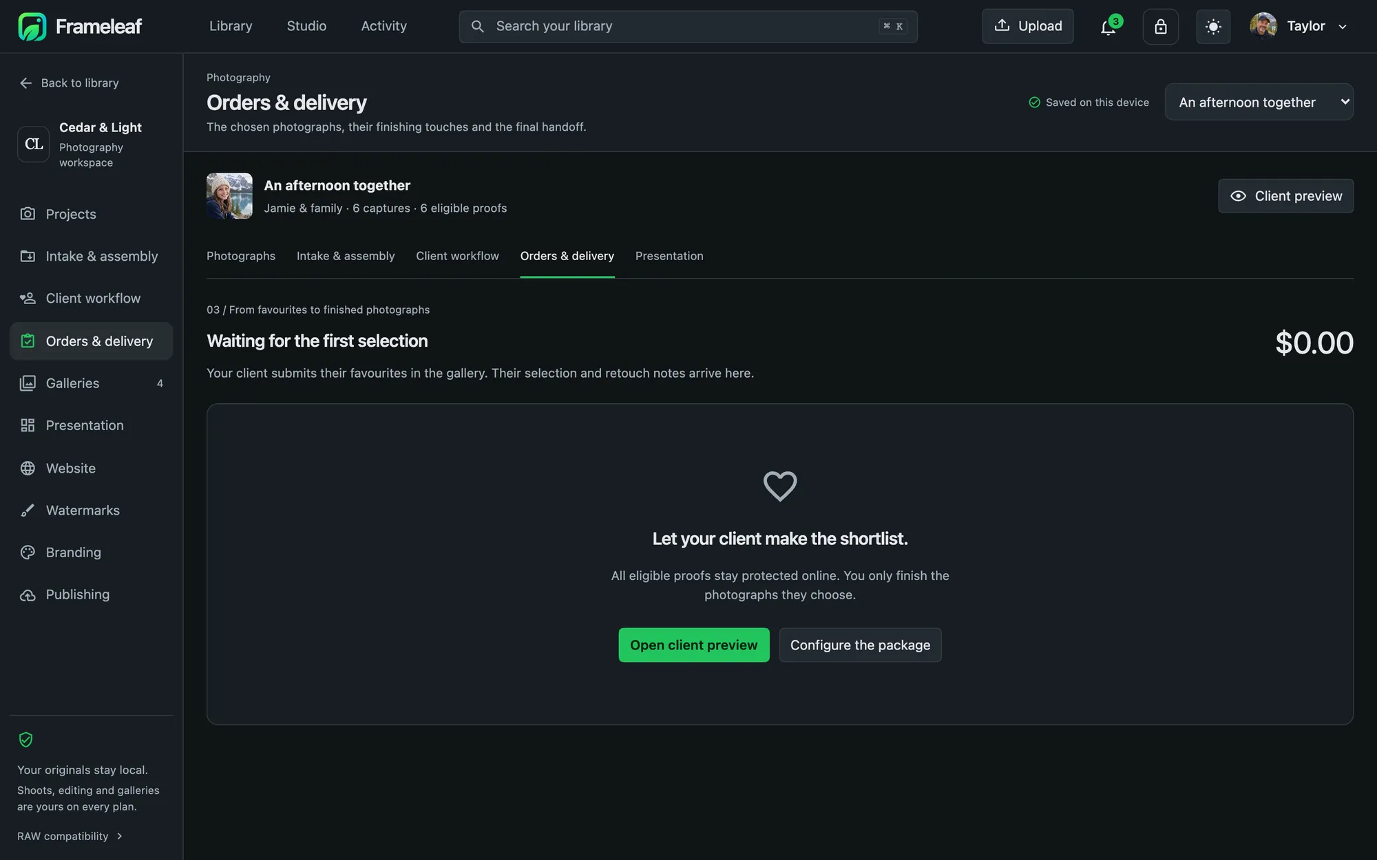This screenshot has height=860, width=1377.
Task: Click the $0.00 total amount
Action: [1314, 343]
